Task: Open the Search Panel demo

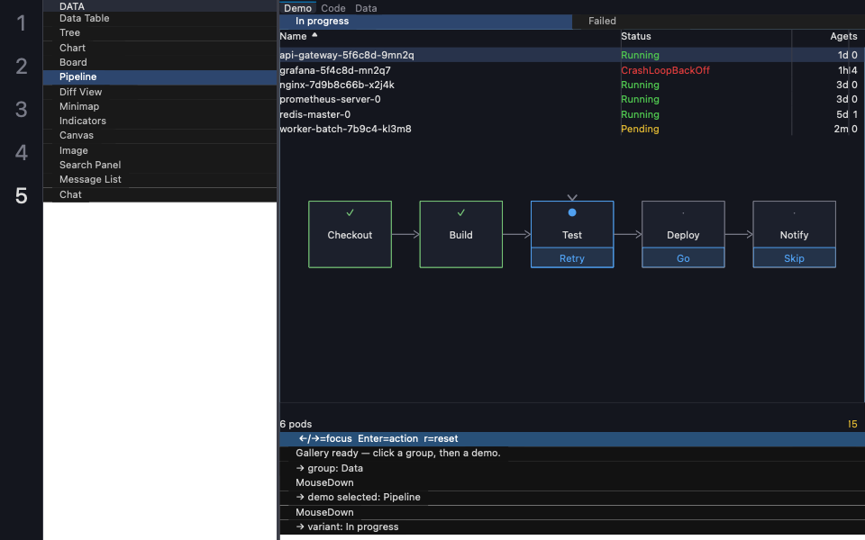Action: point(160,165)
